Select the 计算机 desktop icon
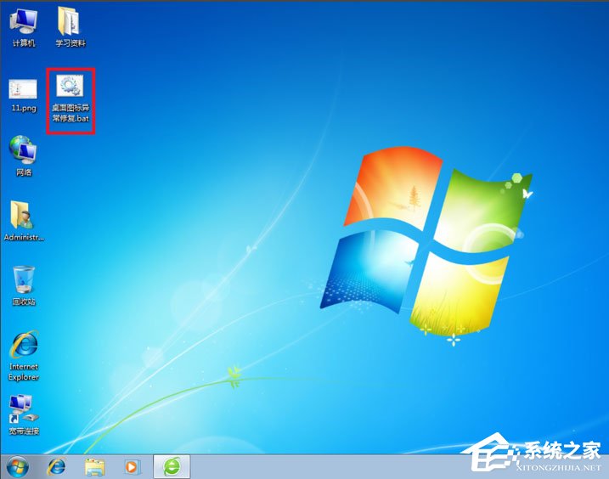Image resolution: width=609 pixels, height=479 pixels. point(24,20)
